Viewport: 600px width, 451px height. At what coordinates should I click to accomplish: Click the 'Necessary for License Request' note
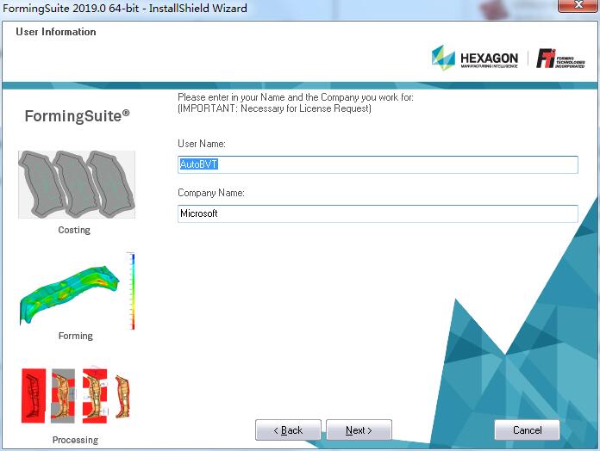[274, 108]
